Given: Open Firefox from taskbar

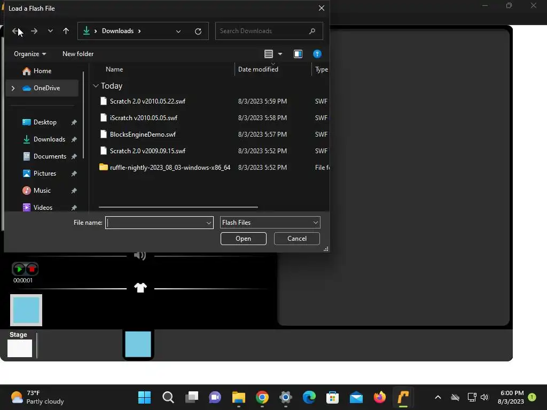Looking at the screenshot, I should (x=380, y=397).
